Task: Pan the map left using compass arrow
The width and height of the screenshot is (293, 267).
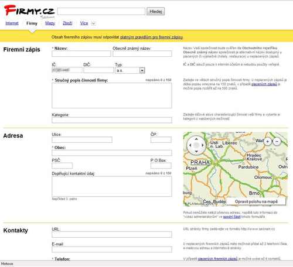Action: (190, 145)
